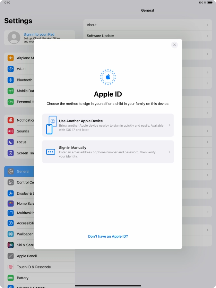This screenshot has width=216, height=288.
Task: Tap the profile avatar placeholder
Action: coord(14,38)
